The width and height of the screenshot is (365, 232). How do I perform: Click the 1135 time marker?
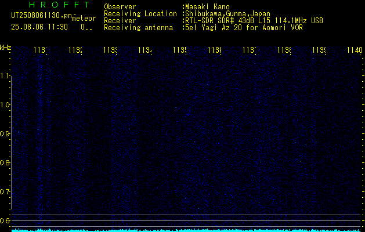point(180,50)
